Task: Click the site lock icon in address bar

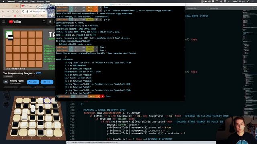Action: (x=27, y=12)
